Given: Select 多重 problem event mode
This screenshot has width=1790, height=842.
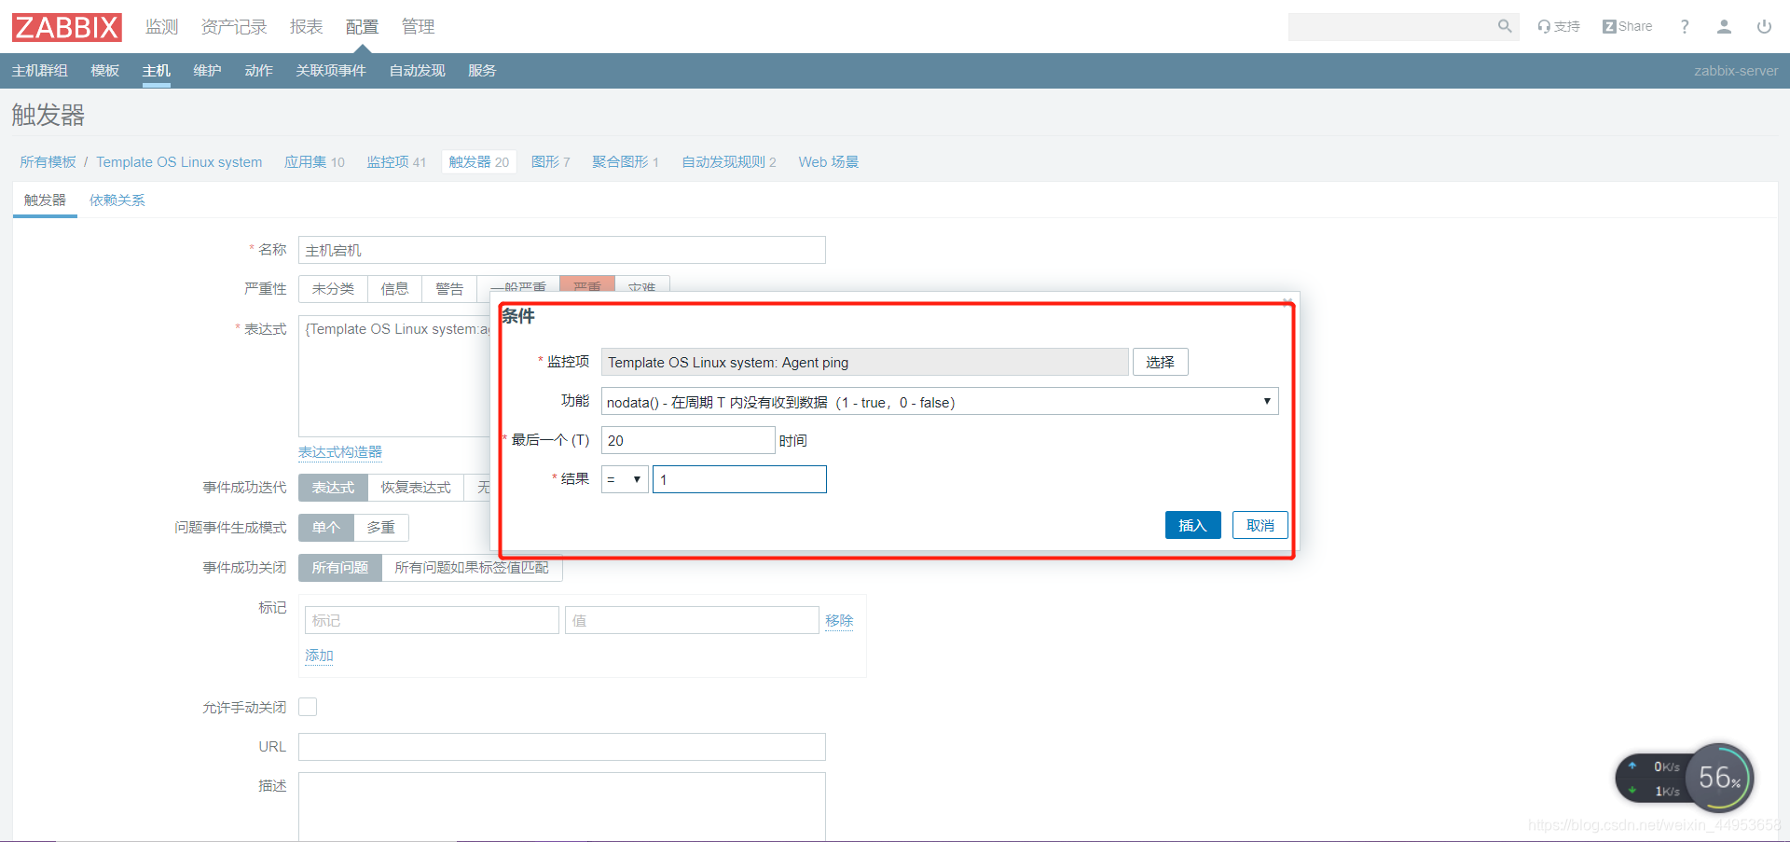Looking at the screenshot, I should click(x=380, y=528).
